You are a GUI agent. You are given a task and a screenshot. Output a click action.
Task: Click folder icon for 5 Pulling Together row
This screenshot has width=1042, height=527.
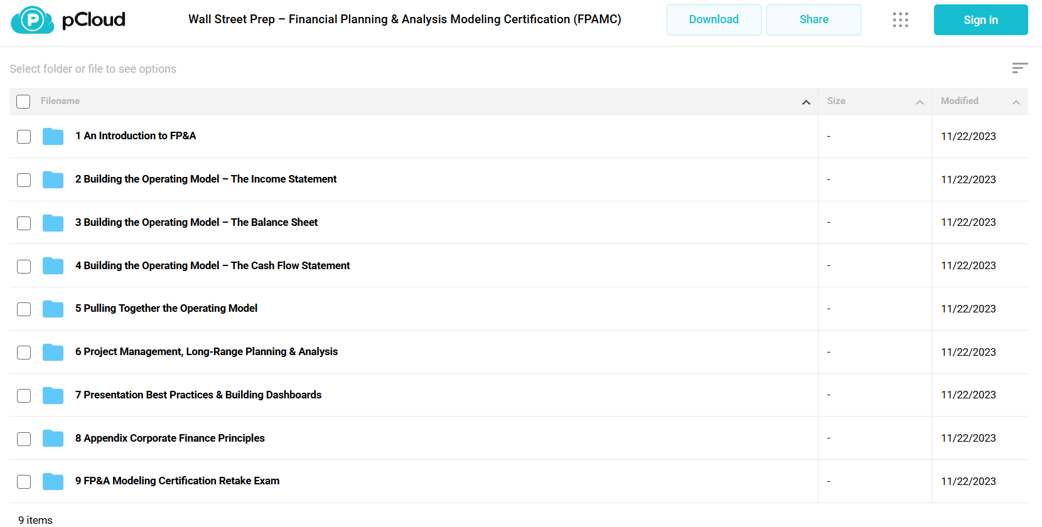coord(53,309)
